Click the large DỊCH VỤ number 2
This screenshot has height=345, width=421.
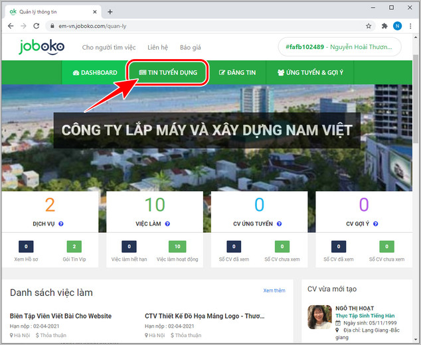(50, 205)
